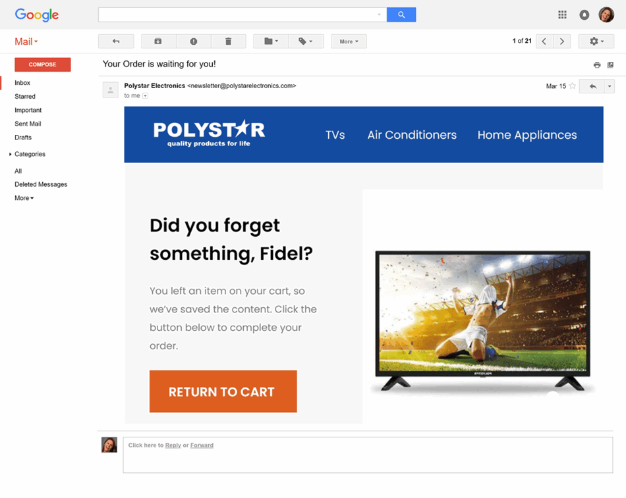Report this email as spam
The image size is (626, 498).
[193, 41]
